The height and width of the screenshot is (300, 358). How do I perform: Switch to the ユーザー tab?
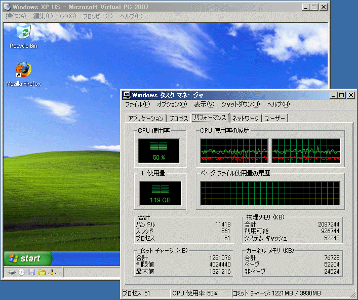pyautogui.click(x=274, y=119)
